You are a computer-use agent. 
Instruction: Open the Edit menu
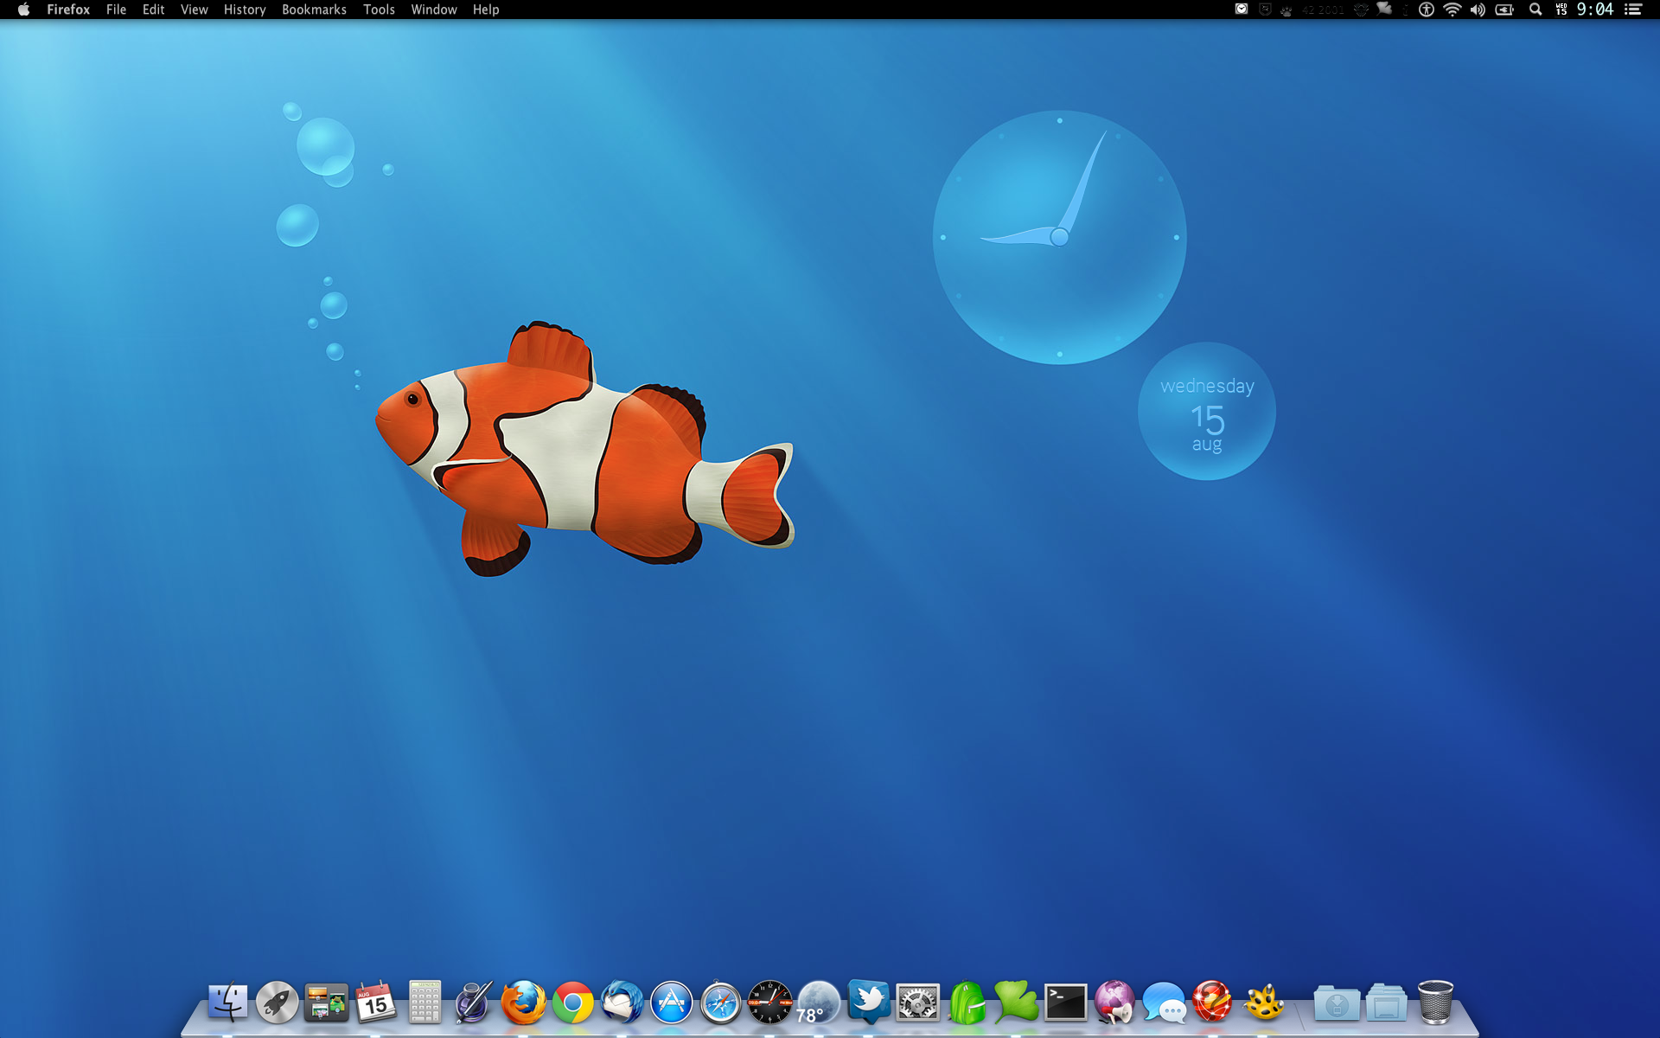[x=153, y=10]
